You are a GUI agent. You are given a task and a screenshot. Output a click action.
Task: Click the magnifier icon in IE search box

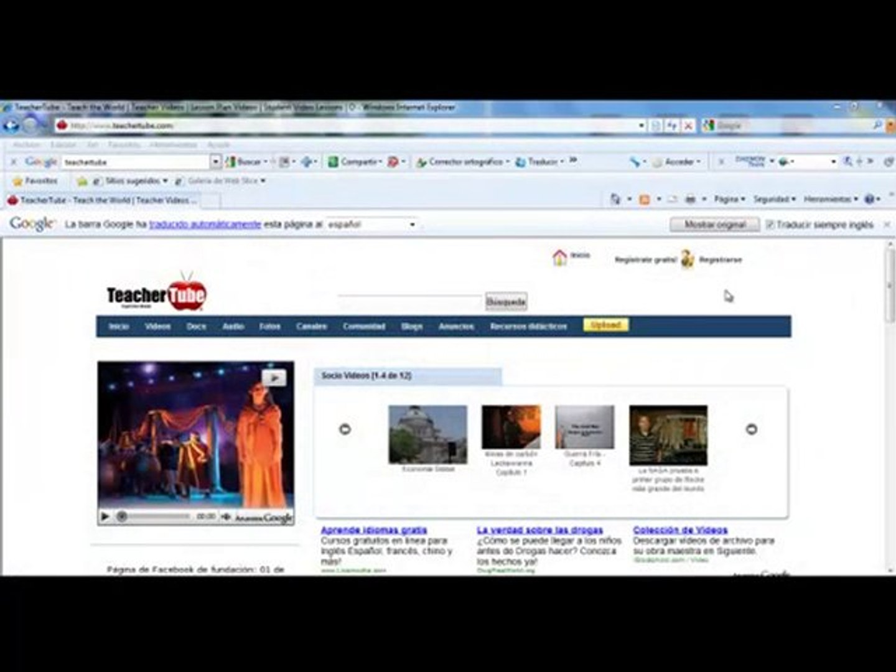pos(877,125)
